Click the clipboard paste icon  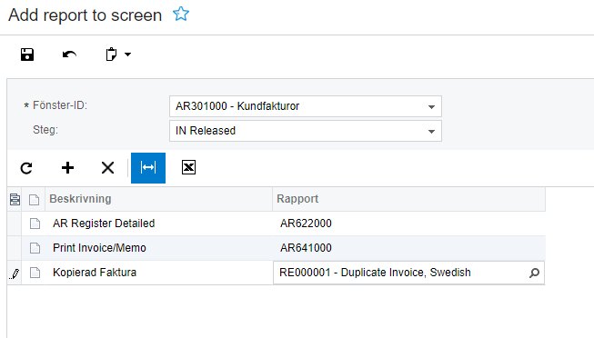(x=111, y=55)
